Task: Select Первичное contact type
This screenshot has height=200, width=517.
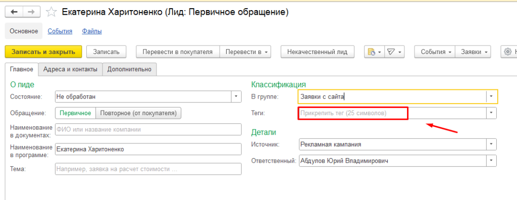Action: click(x=75, y=113)
